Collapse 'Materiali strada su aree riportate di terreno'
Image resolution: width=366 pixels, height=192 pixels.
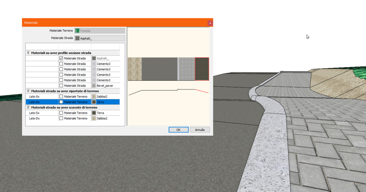28,91
